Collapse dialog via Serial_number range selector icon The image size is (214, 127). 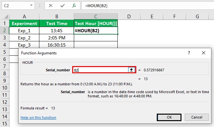tap(131, 70)
